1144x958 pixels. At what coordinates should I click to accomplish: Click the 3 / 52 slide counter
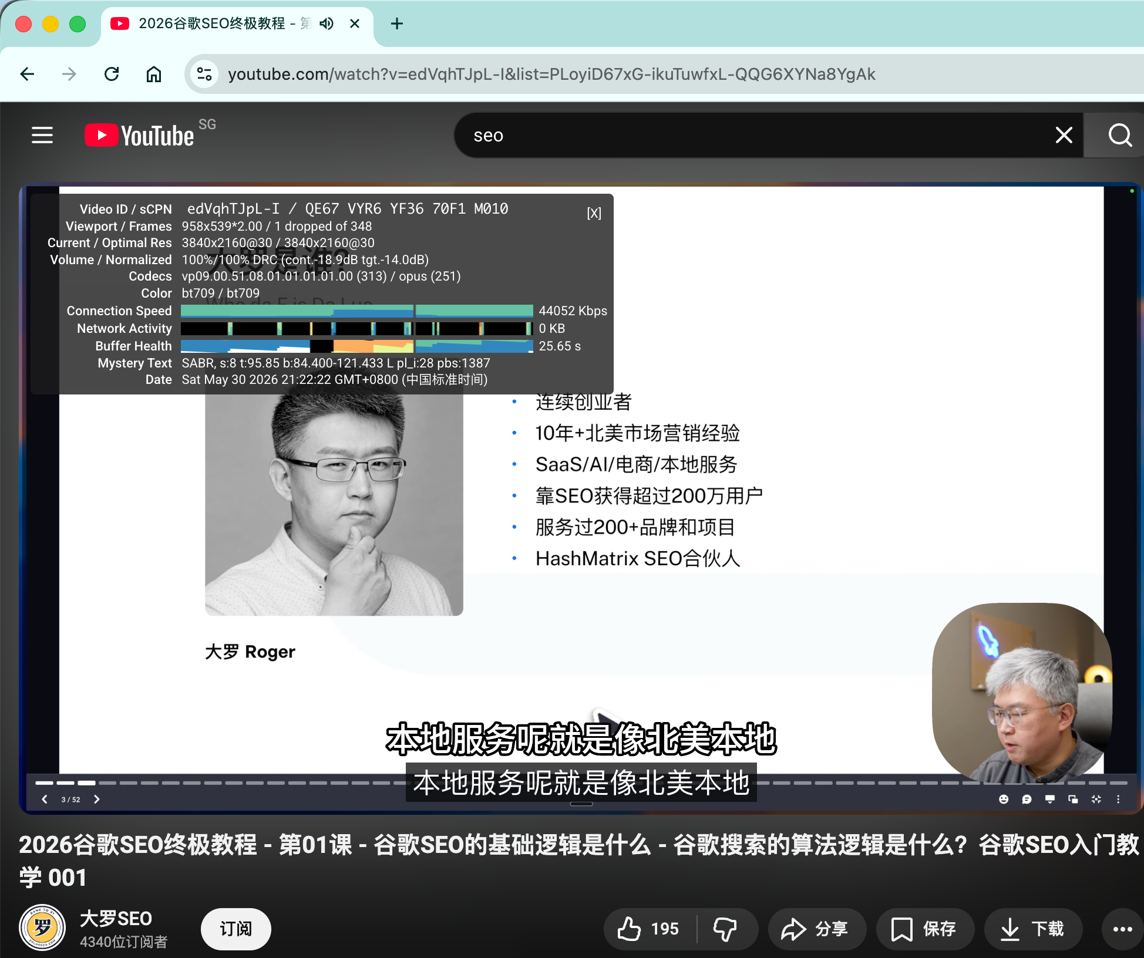70,799
